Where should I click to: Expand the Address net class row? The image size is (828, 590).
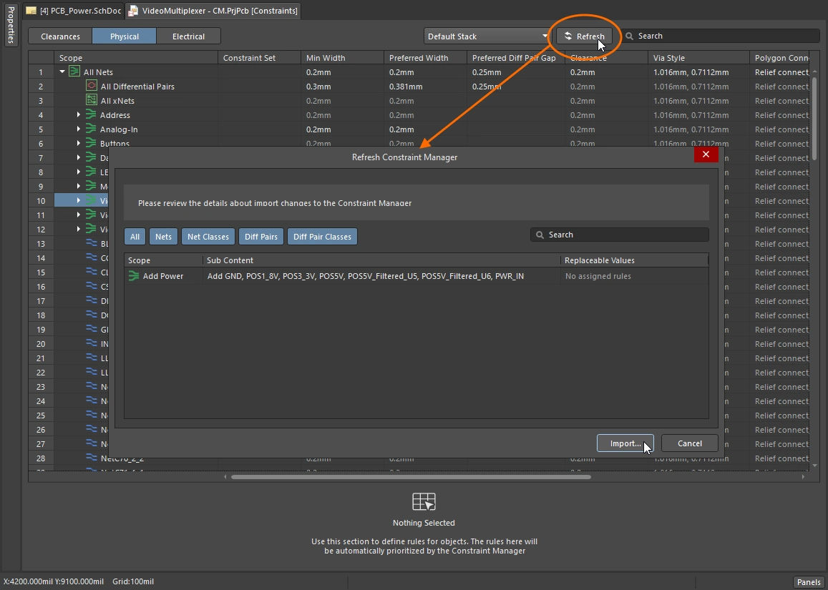79,114
